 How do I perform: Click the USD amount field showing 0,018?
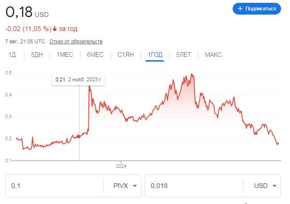193,186
